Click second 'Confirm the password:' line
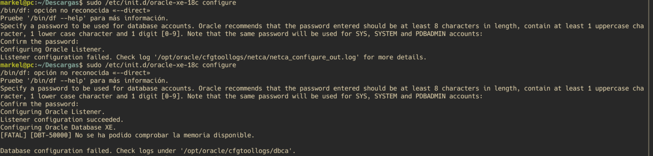653x156 pixels. coord(39,104)
